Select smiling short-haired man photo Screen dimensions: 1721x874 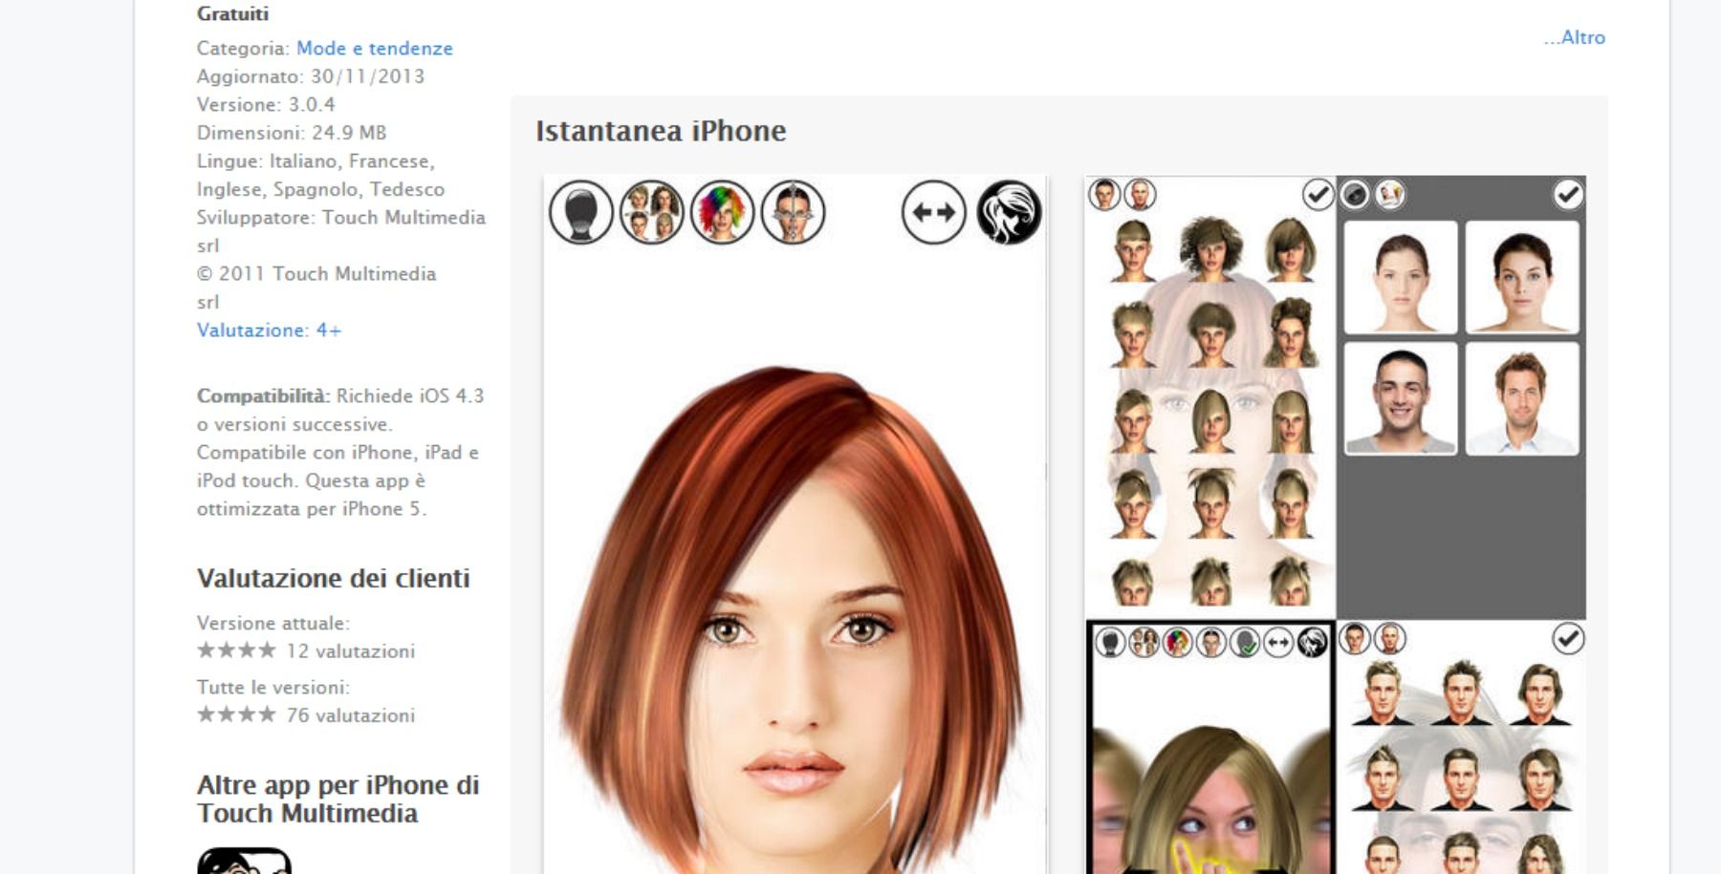tap(1401, 399)
